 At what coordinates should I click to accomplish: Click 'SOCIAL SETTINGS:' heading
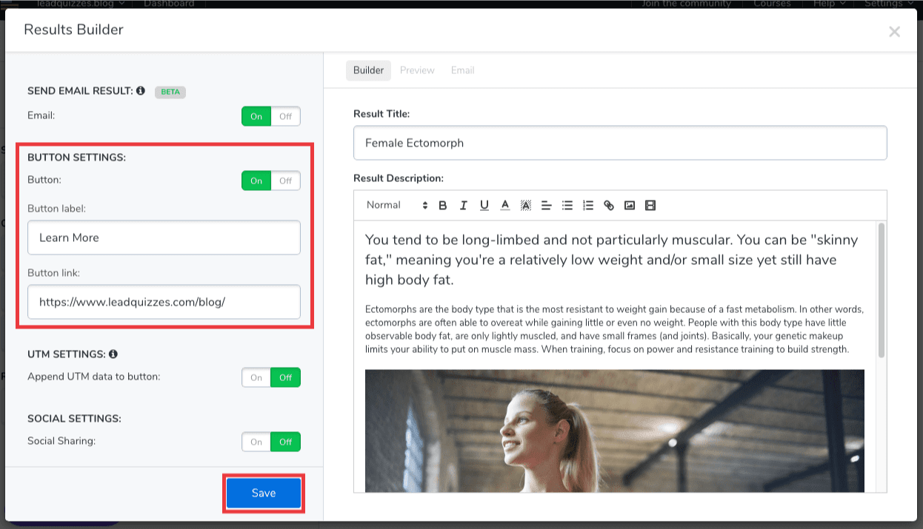click(74, 418)
